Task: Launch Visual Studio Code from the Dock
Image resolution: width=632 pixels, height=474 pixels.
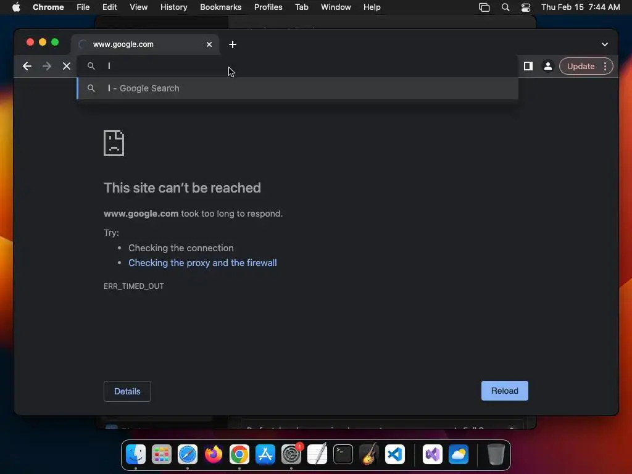Action: pos(394,455)
